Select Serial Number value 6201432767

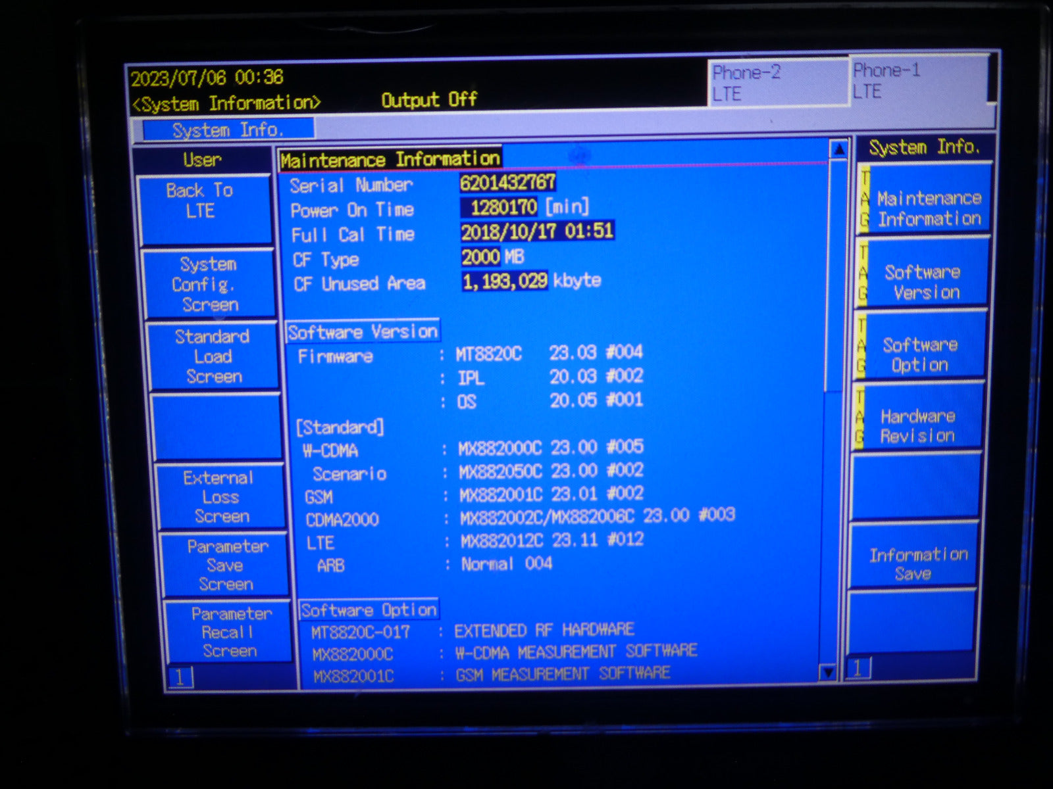[x=508, y=182]
